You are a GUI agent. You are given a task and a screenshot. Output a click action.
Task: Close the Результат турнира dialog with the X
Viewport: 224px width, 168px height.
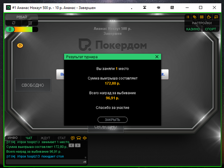(157, 57)
